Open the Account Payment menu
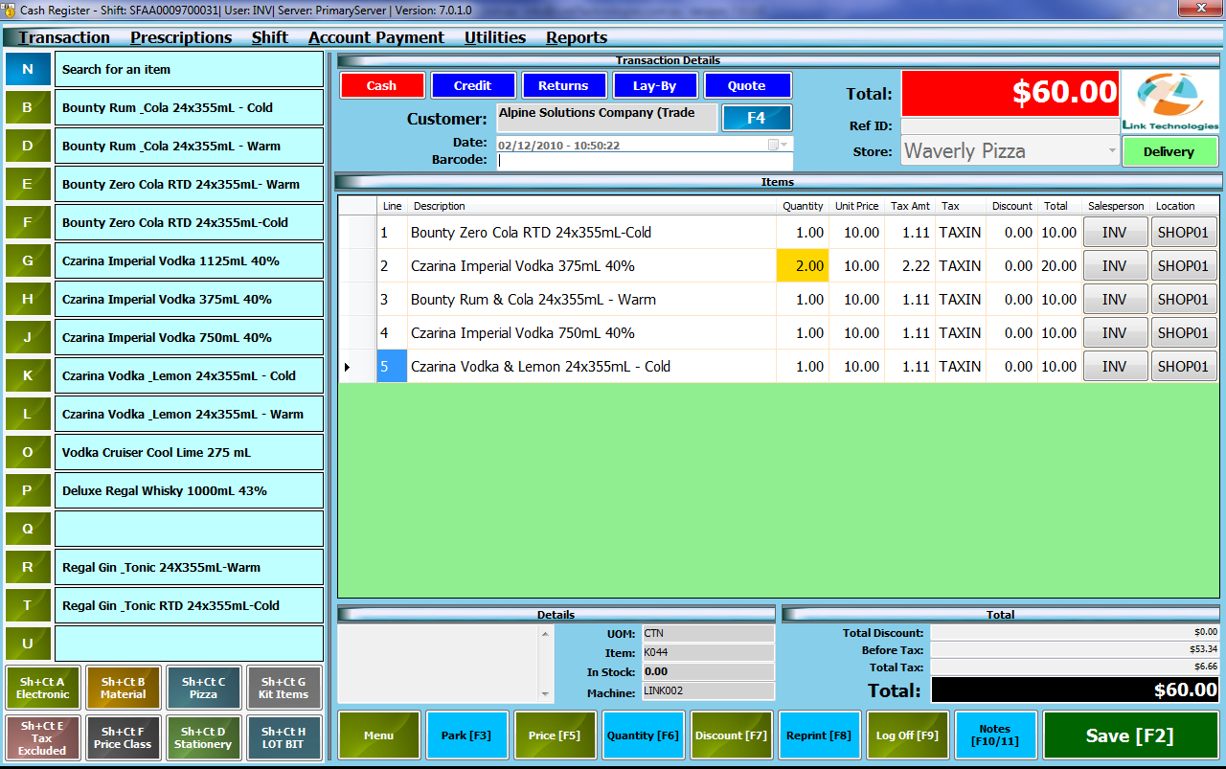 coord(376,37)
